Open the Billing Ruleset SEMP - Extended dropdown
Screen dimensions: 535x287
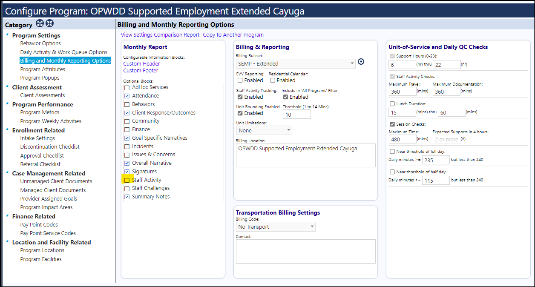click(296, 63)
